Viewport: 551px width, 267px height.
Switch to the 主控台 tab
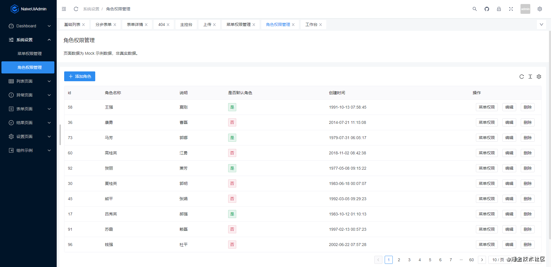click(186, 25)
